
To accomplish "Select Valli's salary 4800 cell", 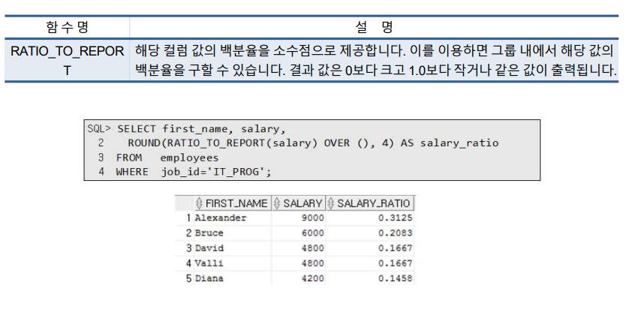I will [x=312, y=263].
